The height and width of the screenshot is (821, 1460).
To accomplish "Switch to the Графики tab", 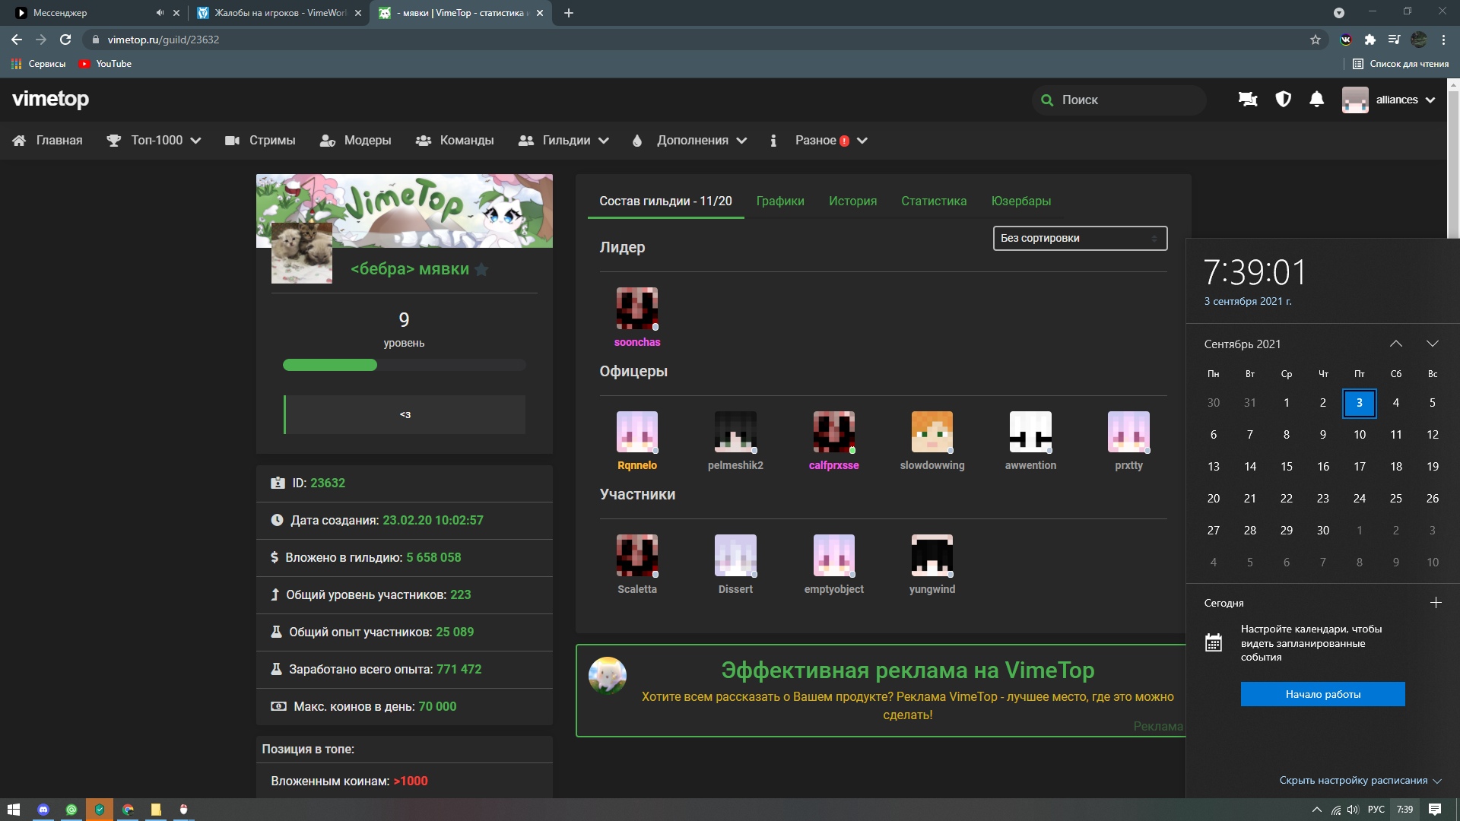I will 779,201.
